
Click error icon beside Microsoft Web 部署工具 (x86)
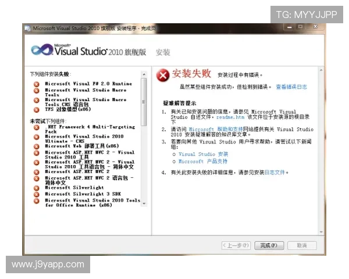pos(37,146)
